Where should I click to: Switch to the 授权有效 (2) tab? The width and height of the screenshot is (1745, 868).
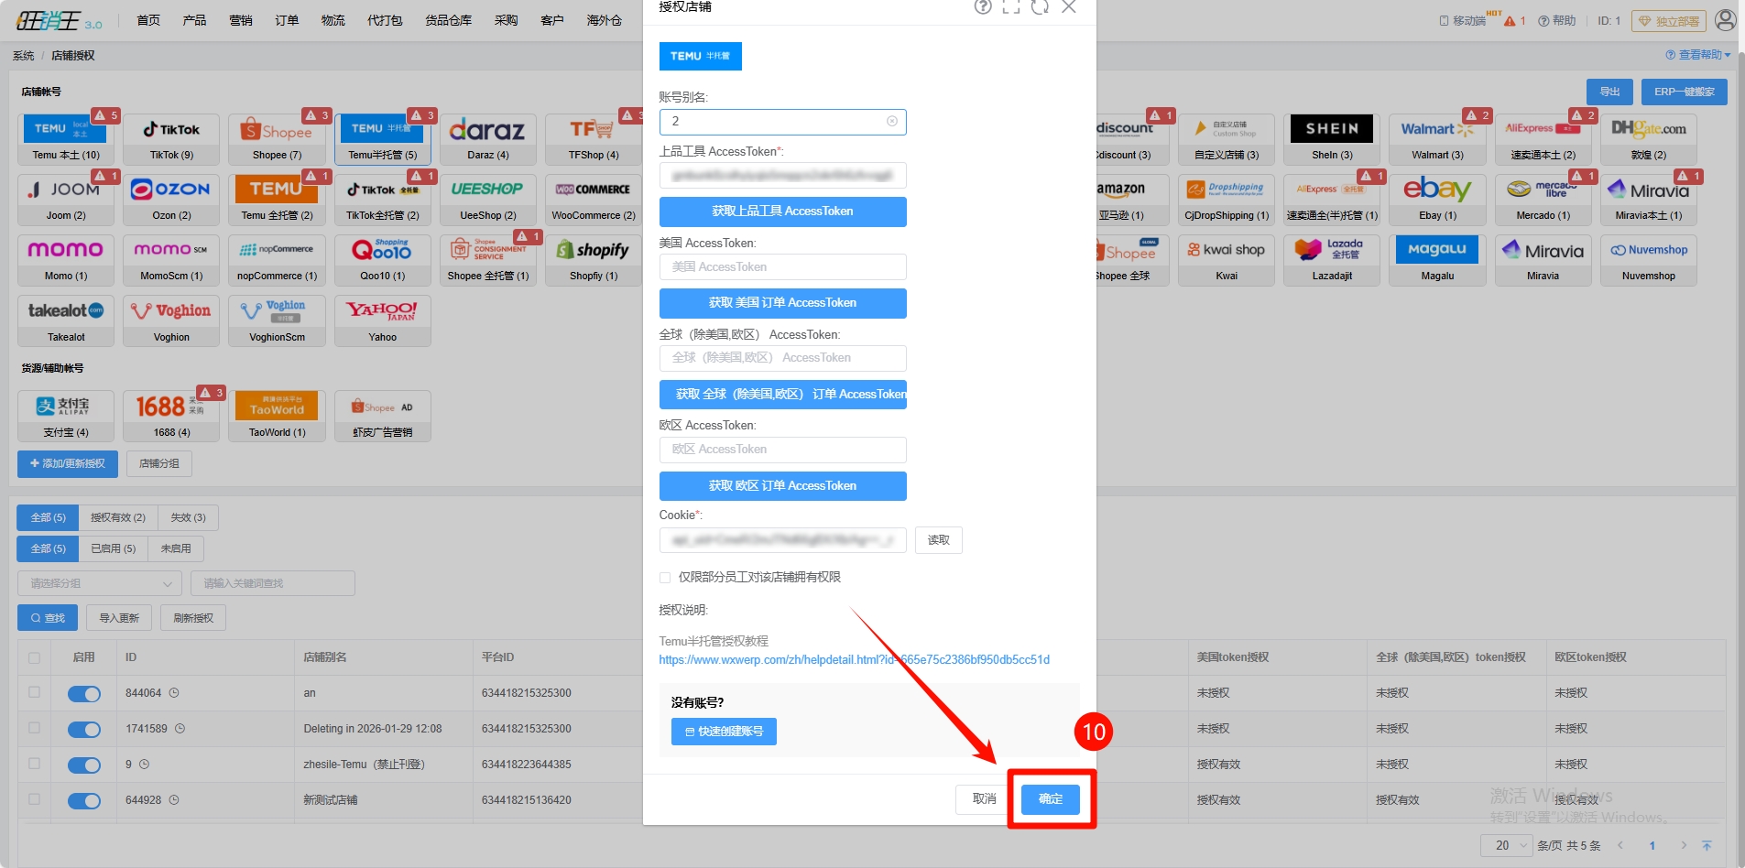click(118, 518)
